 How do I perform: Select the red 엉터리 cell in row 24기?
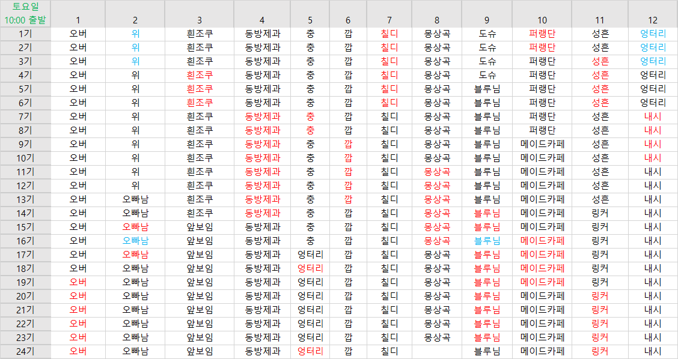tap(310, 351)
